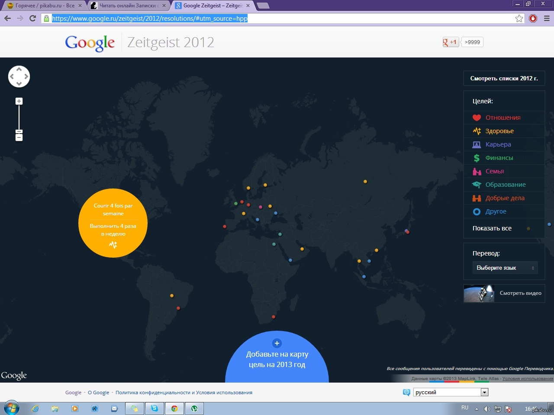Click the map pan navigation control

pos(19,77)
